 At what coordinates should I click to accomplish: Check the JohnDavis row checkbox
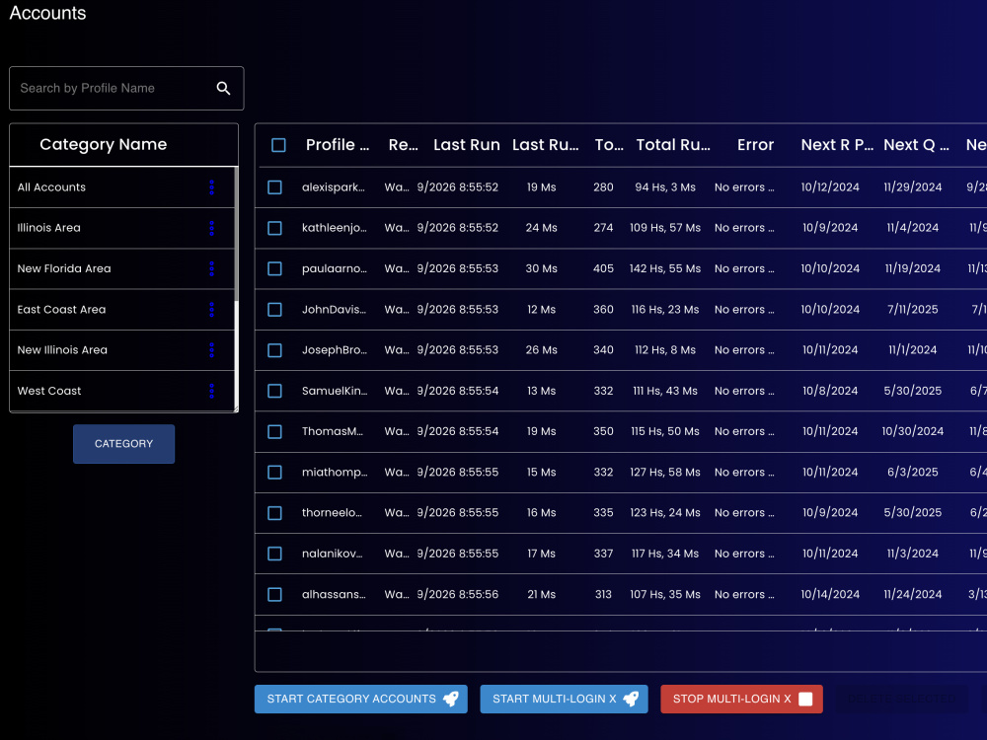(274, 309)
